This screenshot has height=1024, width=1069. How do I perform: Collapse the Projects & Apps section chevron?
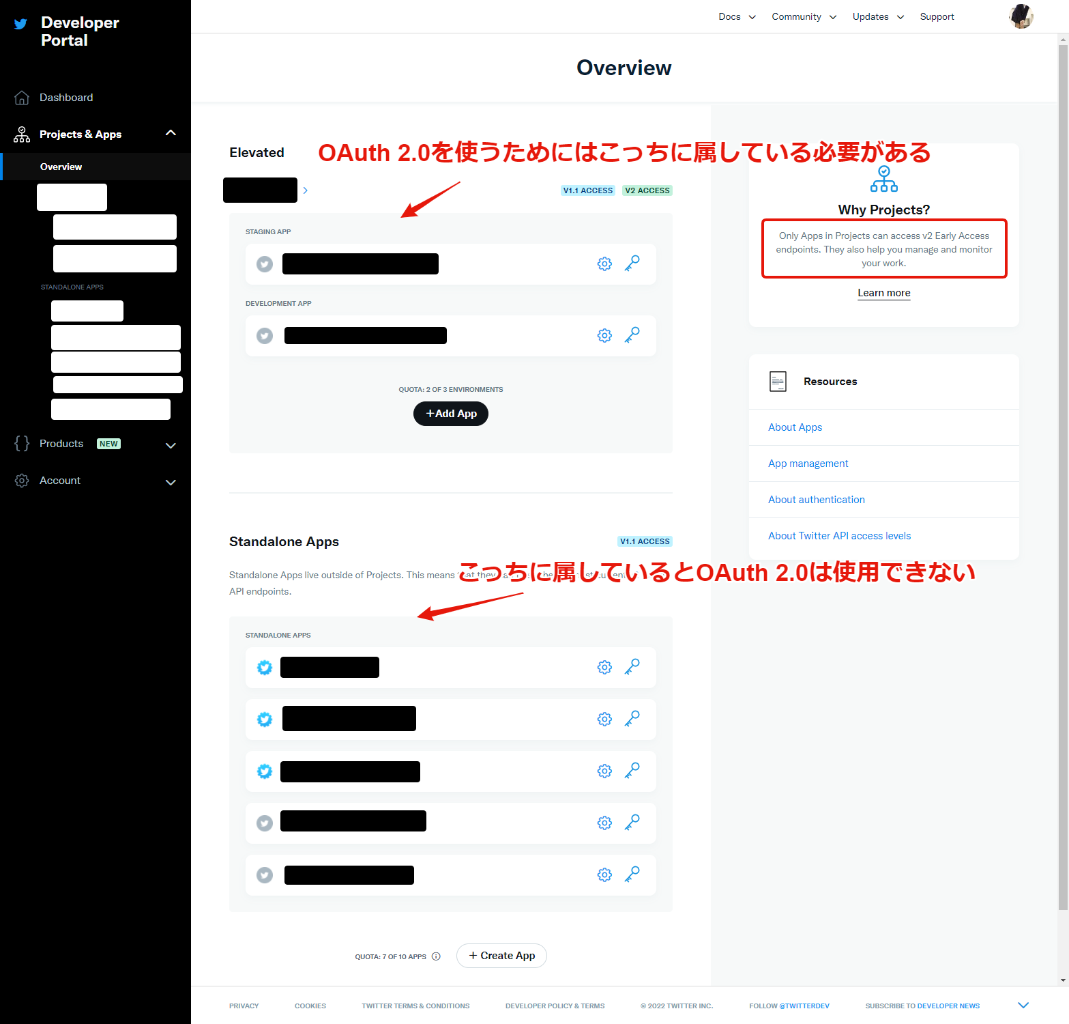click(x=171, y=133)
